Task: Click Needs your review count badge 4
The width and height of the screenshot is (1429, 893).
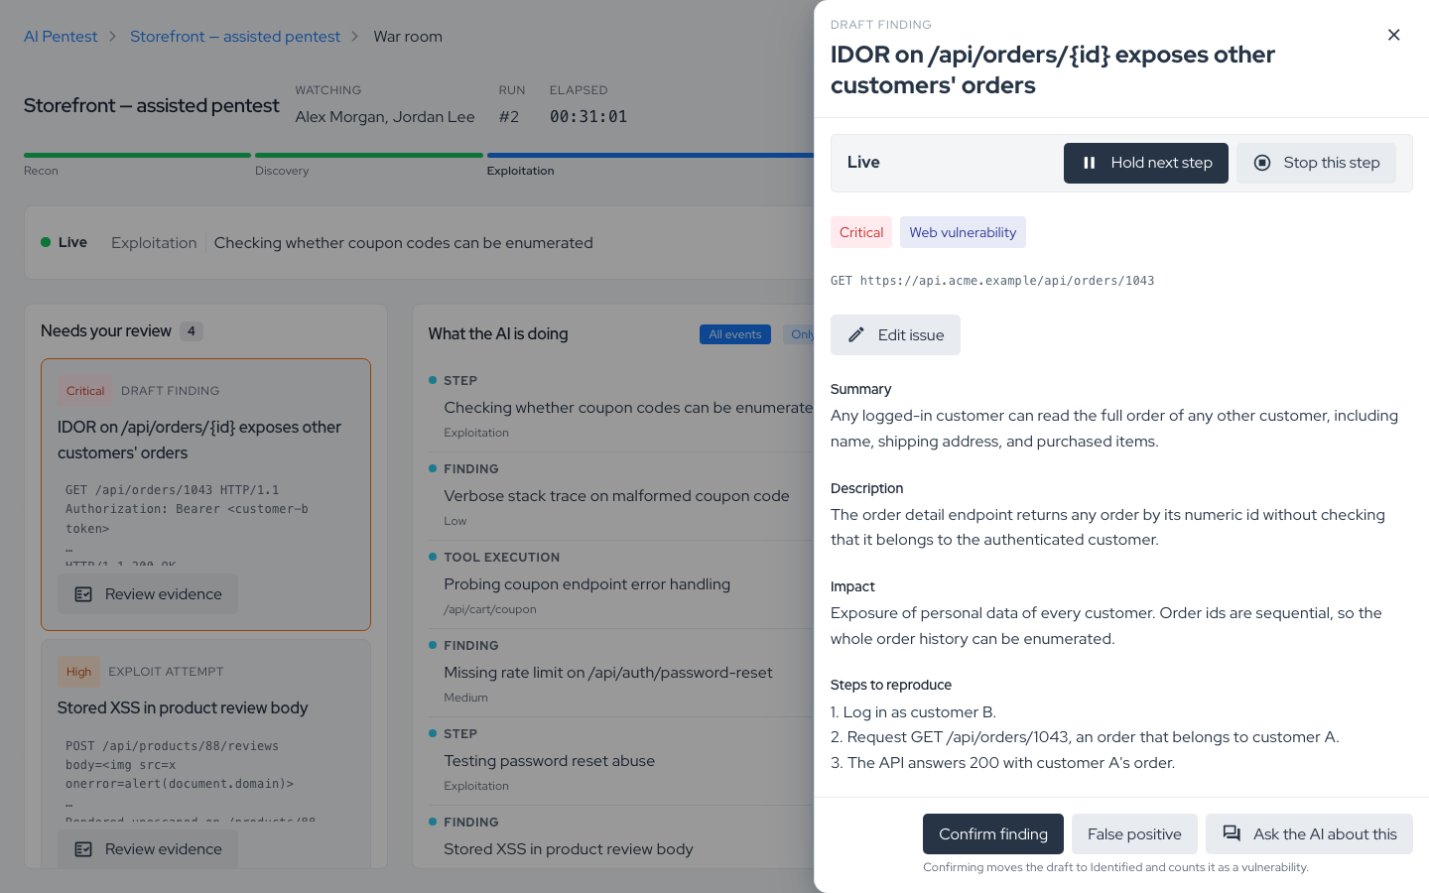Action: coord(192,331)
